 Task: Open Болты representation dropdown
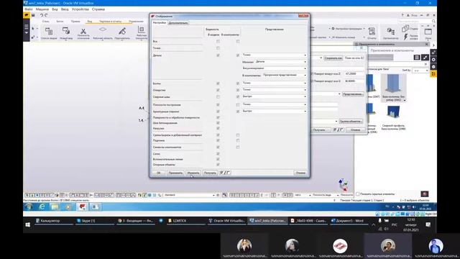pos(275,83)
